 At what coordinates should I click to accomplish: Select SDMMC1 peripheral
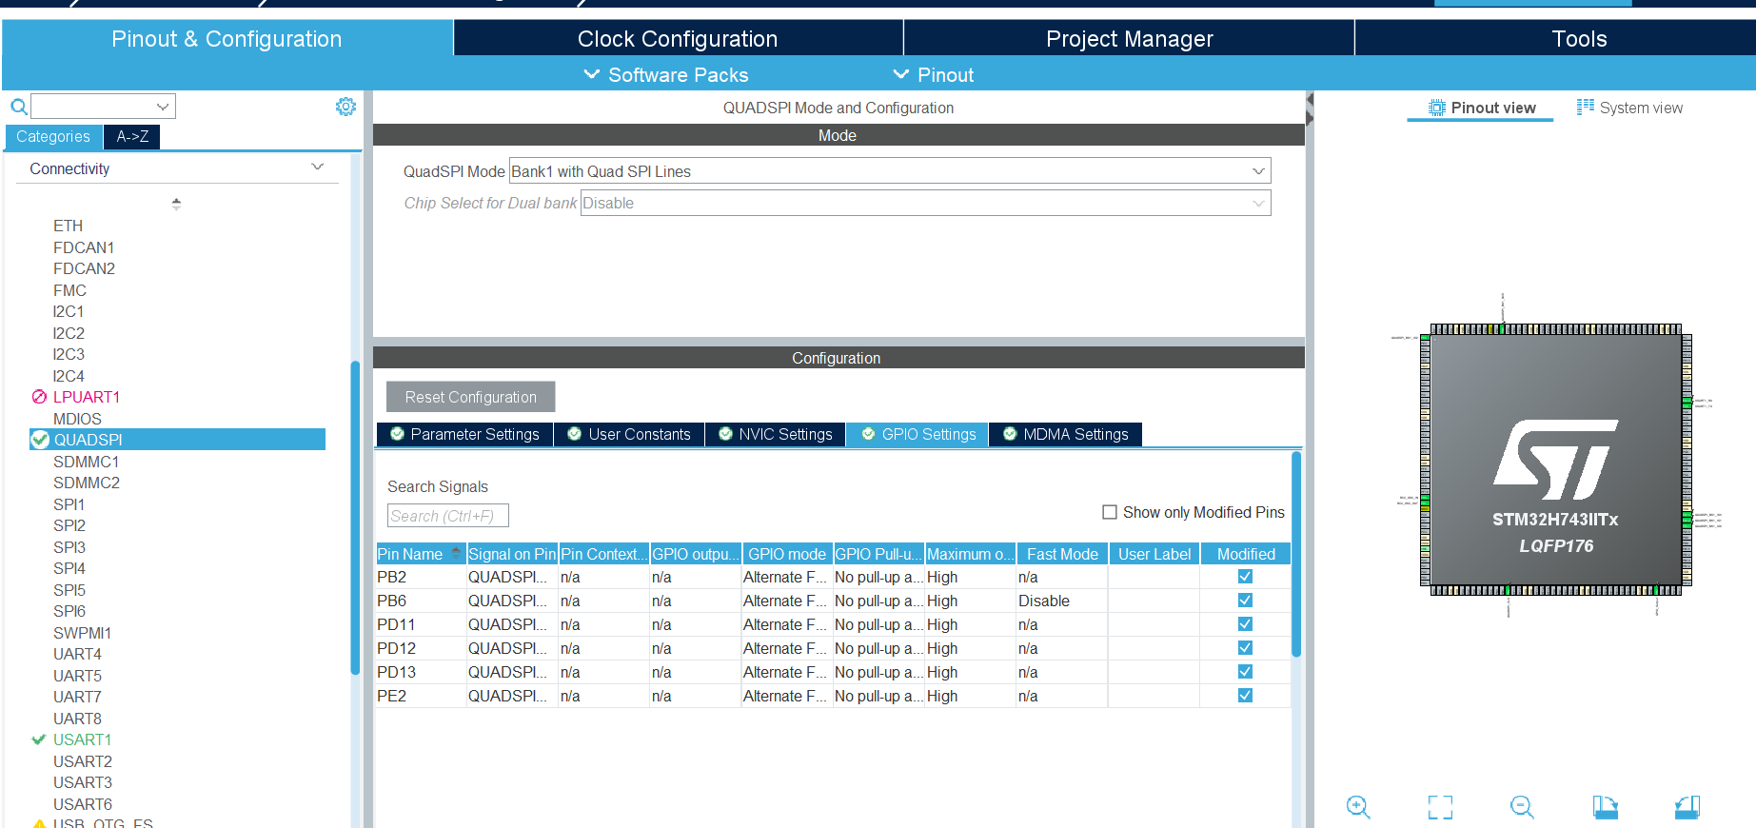86,462
